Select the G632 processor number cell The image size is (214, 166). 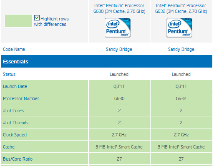(x=181, y=98)
